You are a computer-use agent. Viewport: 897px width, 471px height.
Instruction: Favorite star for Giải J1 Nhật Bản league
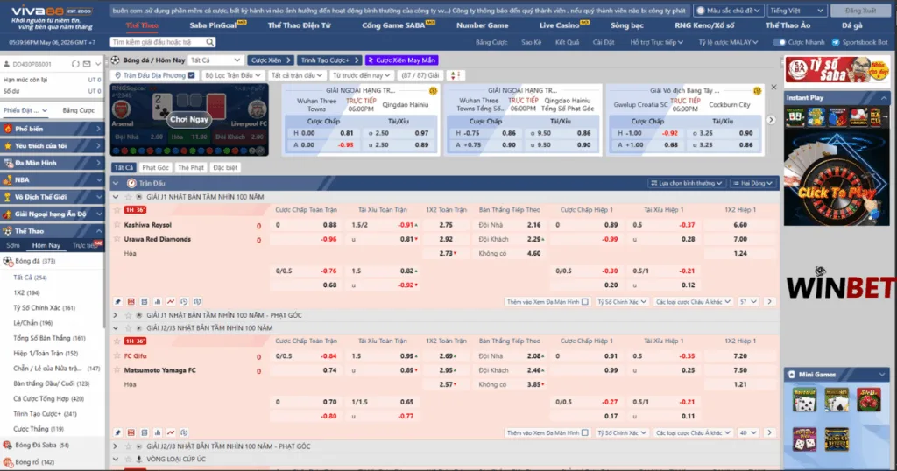(x=128, y=197)
